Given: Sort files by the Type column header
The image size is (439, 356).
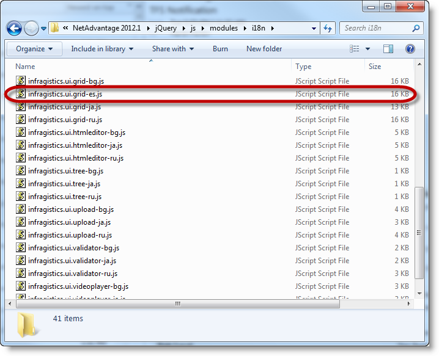Looking at the screenshot, I should 303,67.
